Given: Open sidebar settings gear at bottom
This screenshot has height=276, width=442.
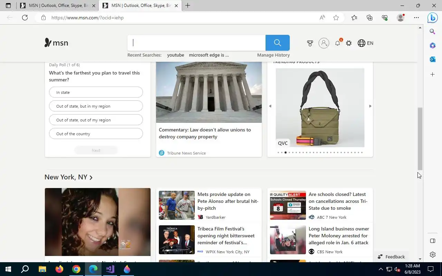Looking at the screenshot, I should [432, 255].
